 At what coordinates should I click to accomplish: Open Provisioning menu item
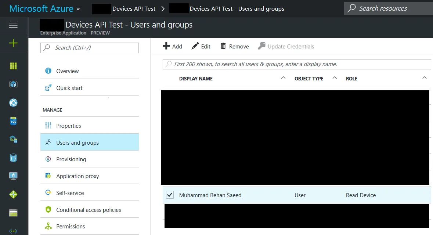tap(90, 159)
